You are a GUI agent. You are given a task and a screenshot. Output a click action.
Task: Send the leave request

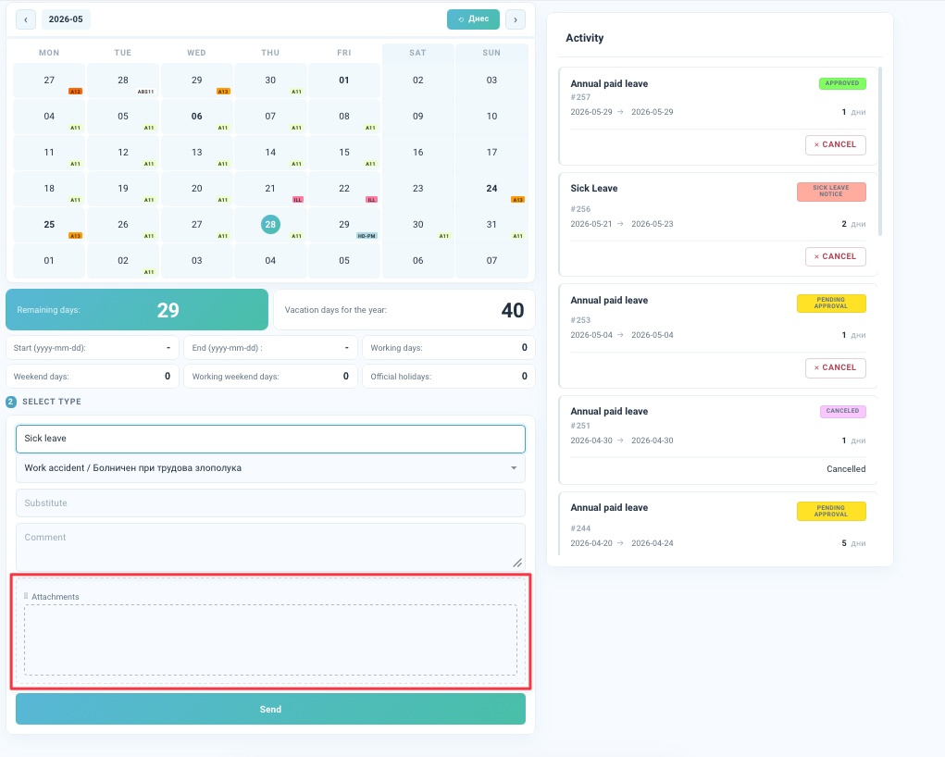tap(270, 709)
